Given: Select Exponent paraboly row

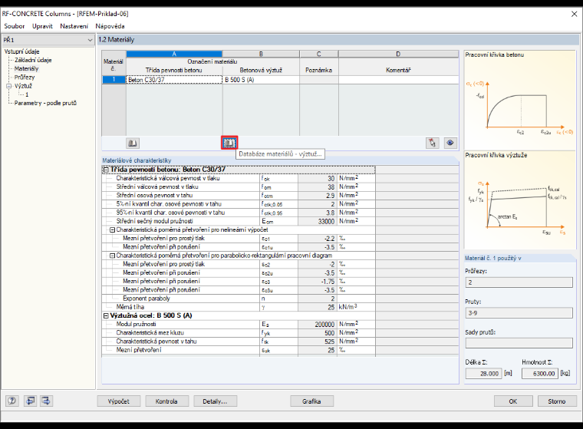Looking at the screenshot, I should [x=239, y=299].
